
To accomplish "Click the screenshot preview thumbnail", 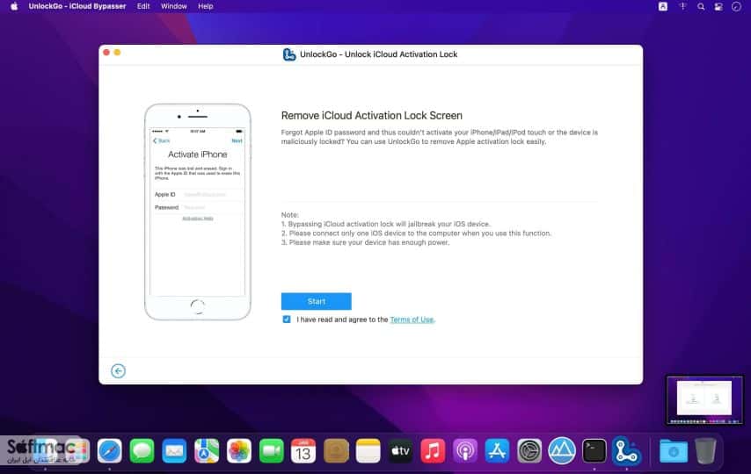I will click(x=704, y=400).
